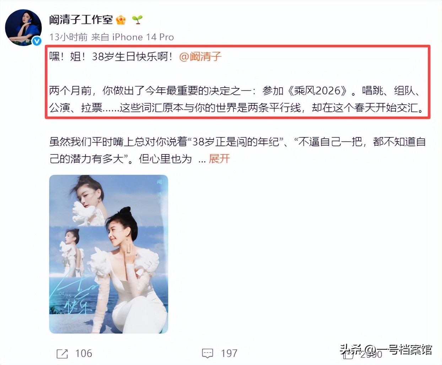Click the blue verified badge on avatar

click(x=37, y=41)
